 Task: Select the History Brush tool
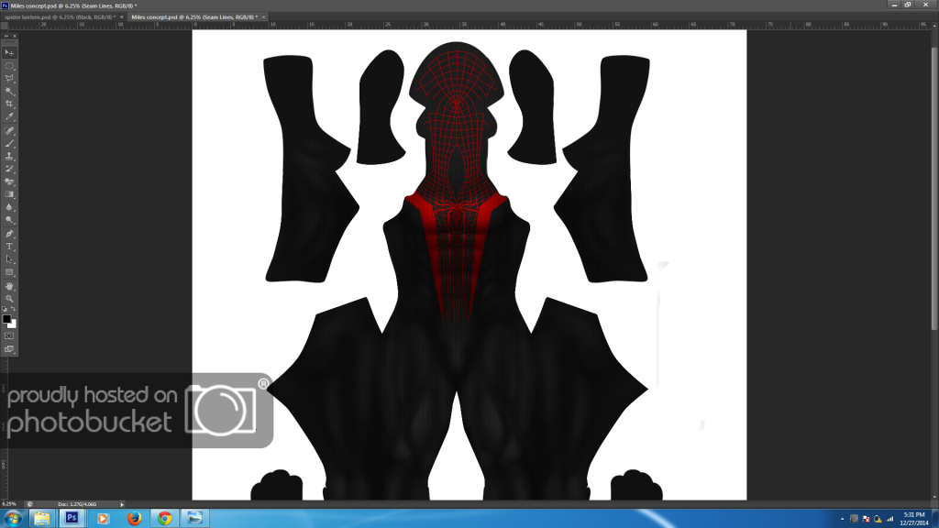click(9, 169)
